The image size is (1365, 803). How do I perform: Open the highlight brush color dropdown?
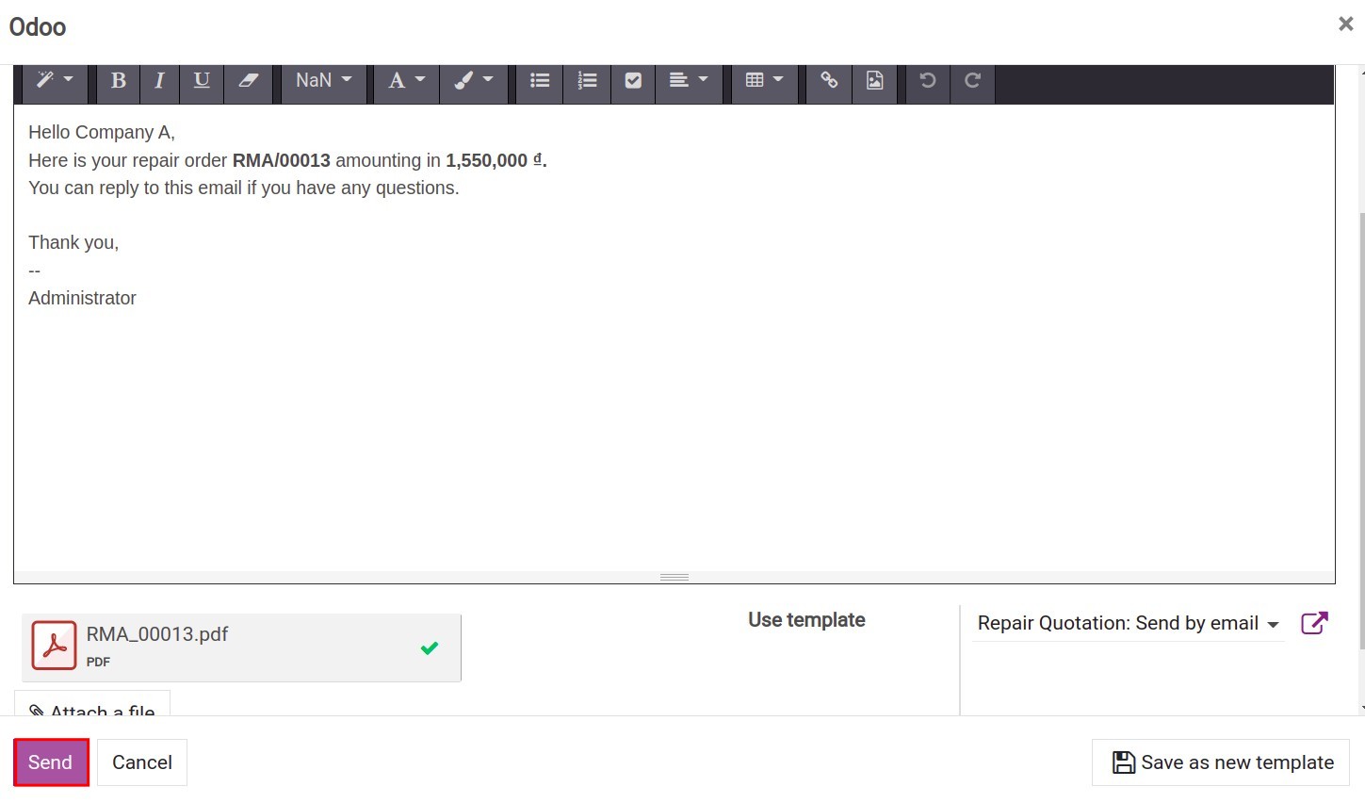pos(474,81)
